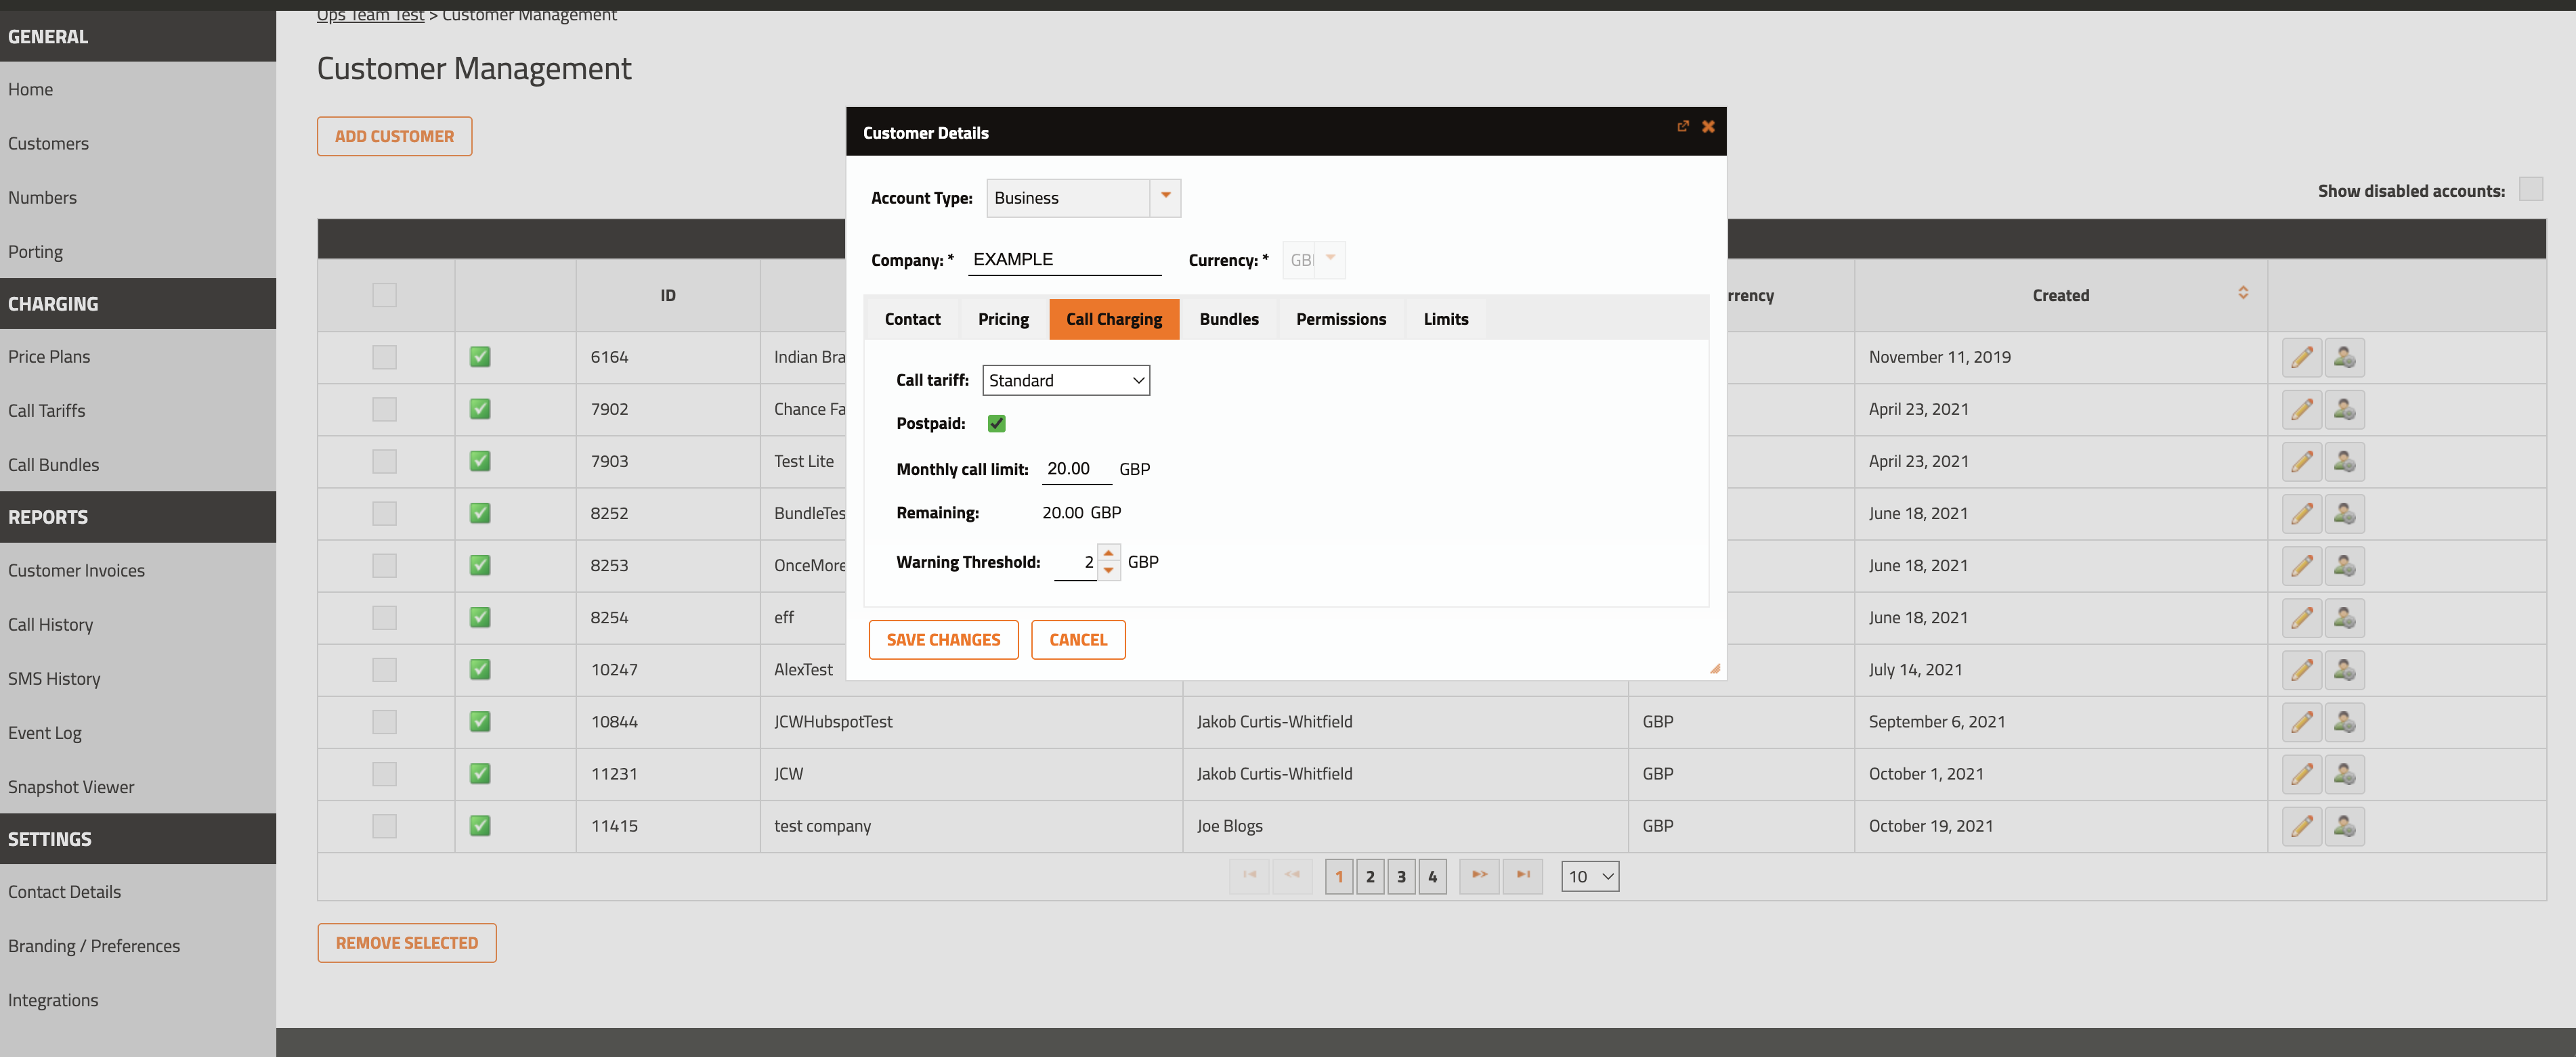Open user icon for row 8252
Viewport: 2576px width, 1057px height.
tap(2344, 514)
